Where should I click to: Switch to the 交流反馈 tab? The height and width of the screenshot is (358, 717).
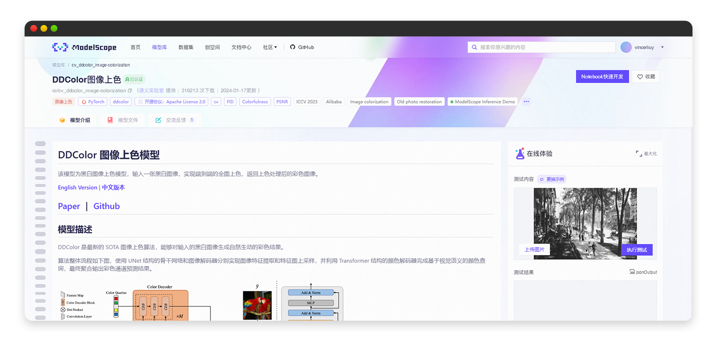pos(175,120)
